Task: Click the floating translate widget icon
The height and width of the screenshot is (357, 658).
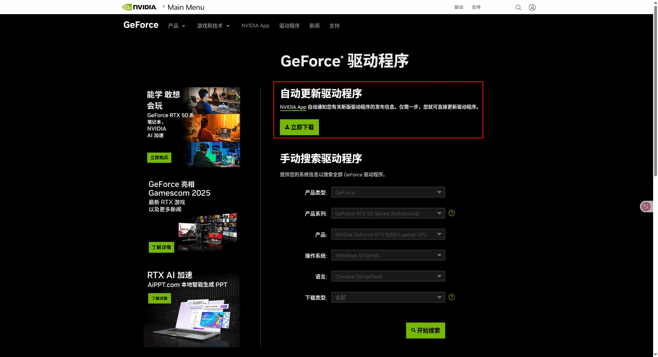Action: tap(646, 206)
